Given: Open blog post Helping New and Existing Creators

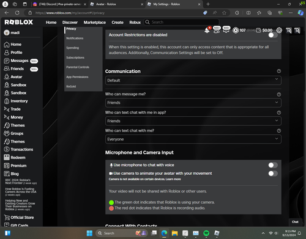Looking at the screenshot, I should point(20,205).
